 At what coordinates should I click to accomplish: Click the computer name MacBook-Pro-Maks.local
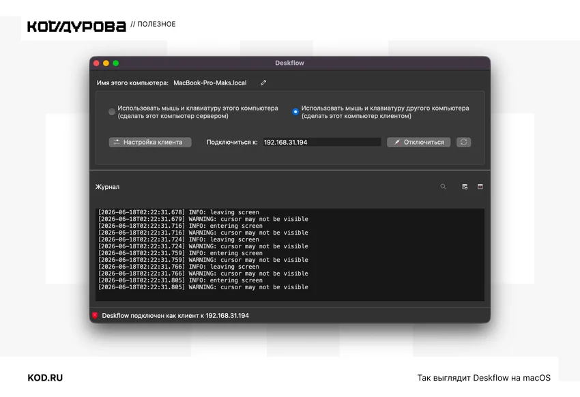209,83
